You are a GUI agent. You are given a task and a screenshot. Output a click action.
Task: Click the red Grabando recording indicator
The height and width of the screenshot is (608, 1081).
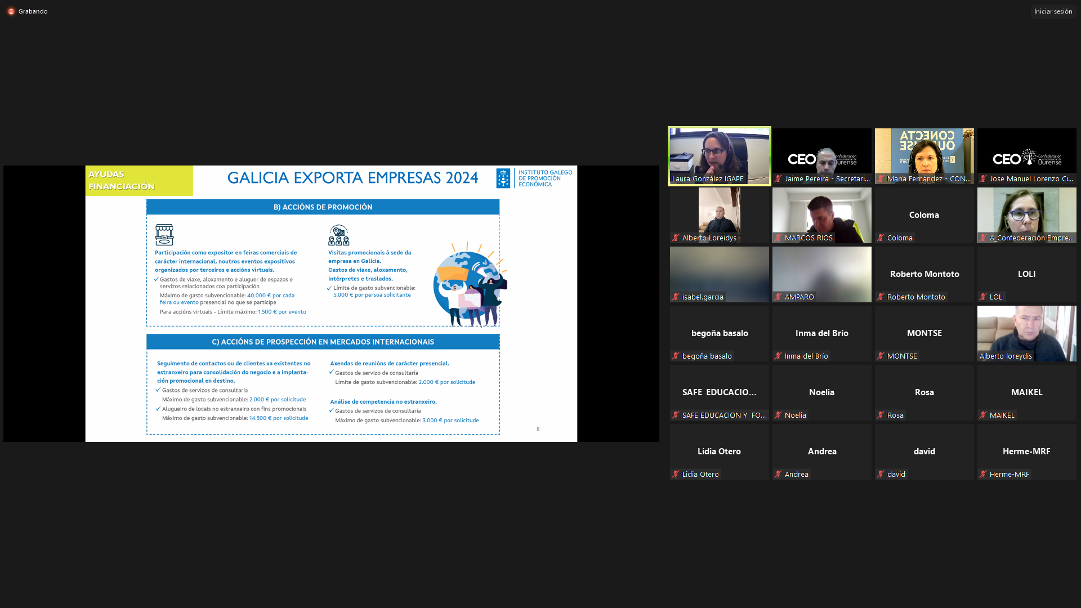11,11
